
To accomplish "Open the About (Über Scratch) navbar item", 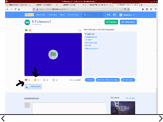I will point(73,15).
